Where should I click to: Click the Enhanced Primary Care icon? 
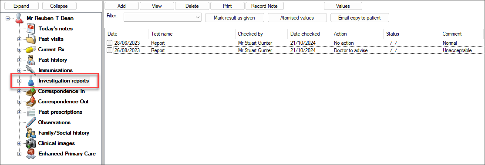pyautogui.click(x=31, y=154)
